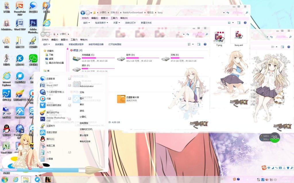
Task: Launch 优酷 from the pinned programs list
Action: 49,98
